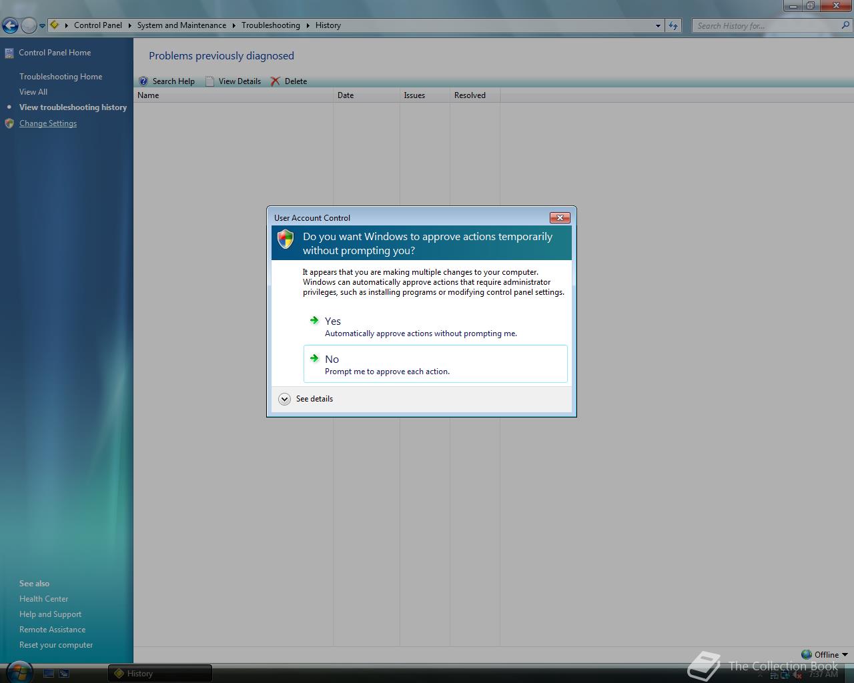This screenshot has width=854, height=683.
Task: Open Control Panel Home link
Action: 55,53
